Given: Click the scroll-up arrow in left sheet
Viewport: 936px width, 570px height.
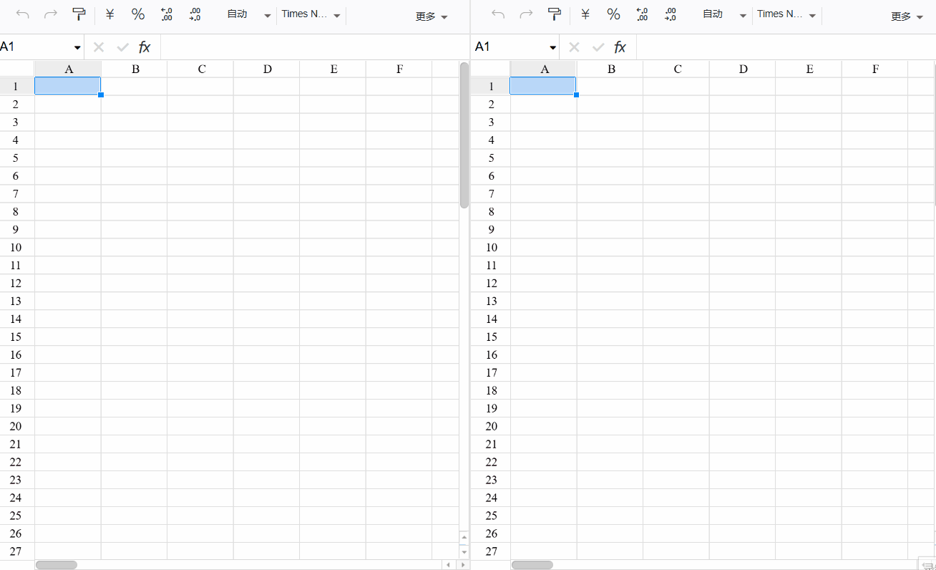Looking at the screenshot, I should pos(464,536).
